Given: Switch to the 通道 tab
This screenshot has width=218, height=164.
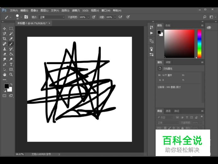Looking at the screenshot, I should [168, 111].
